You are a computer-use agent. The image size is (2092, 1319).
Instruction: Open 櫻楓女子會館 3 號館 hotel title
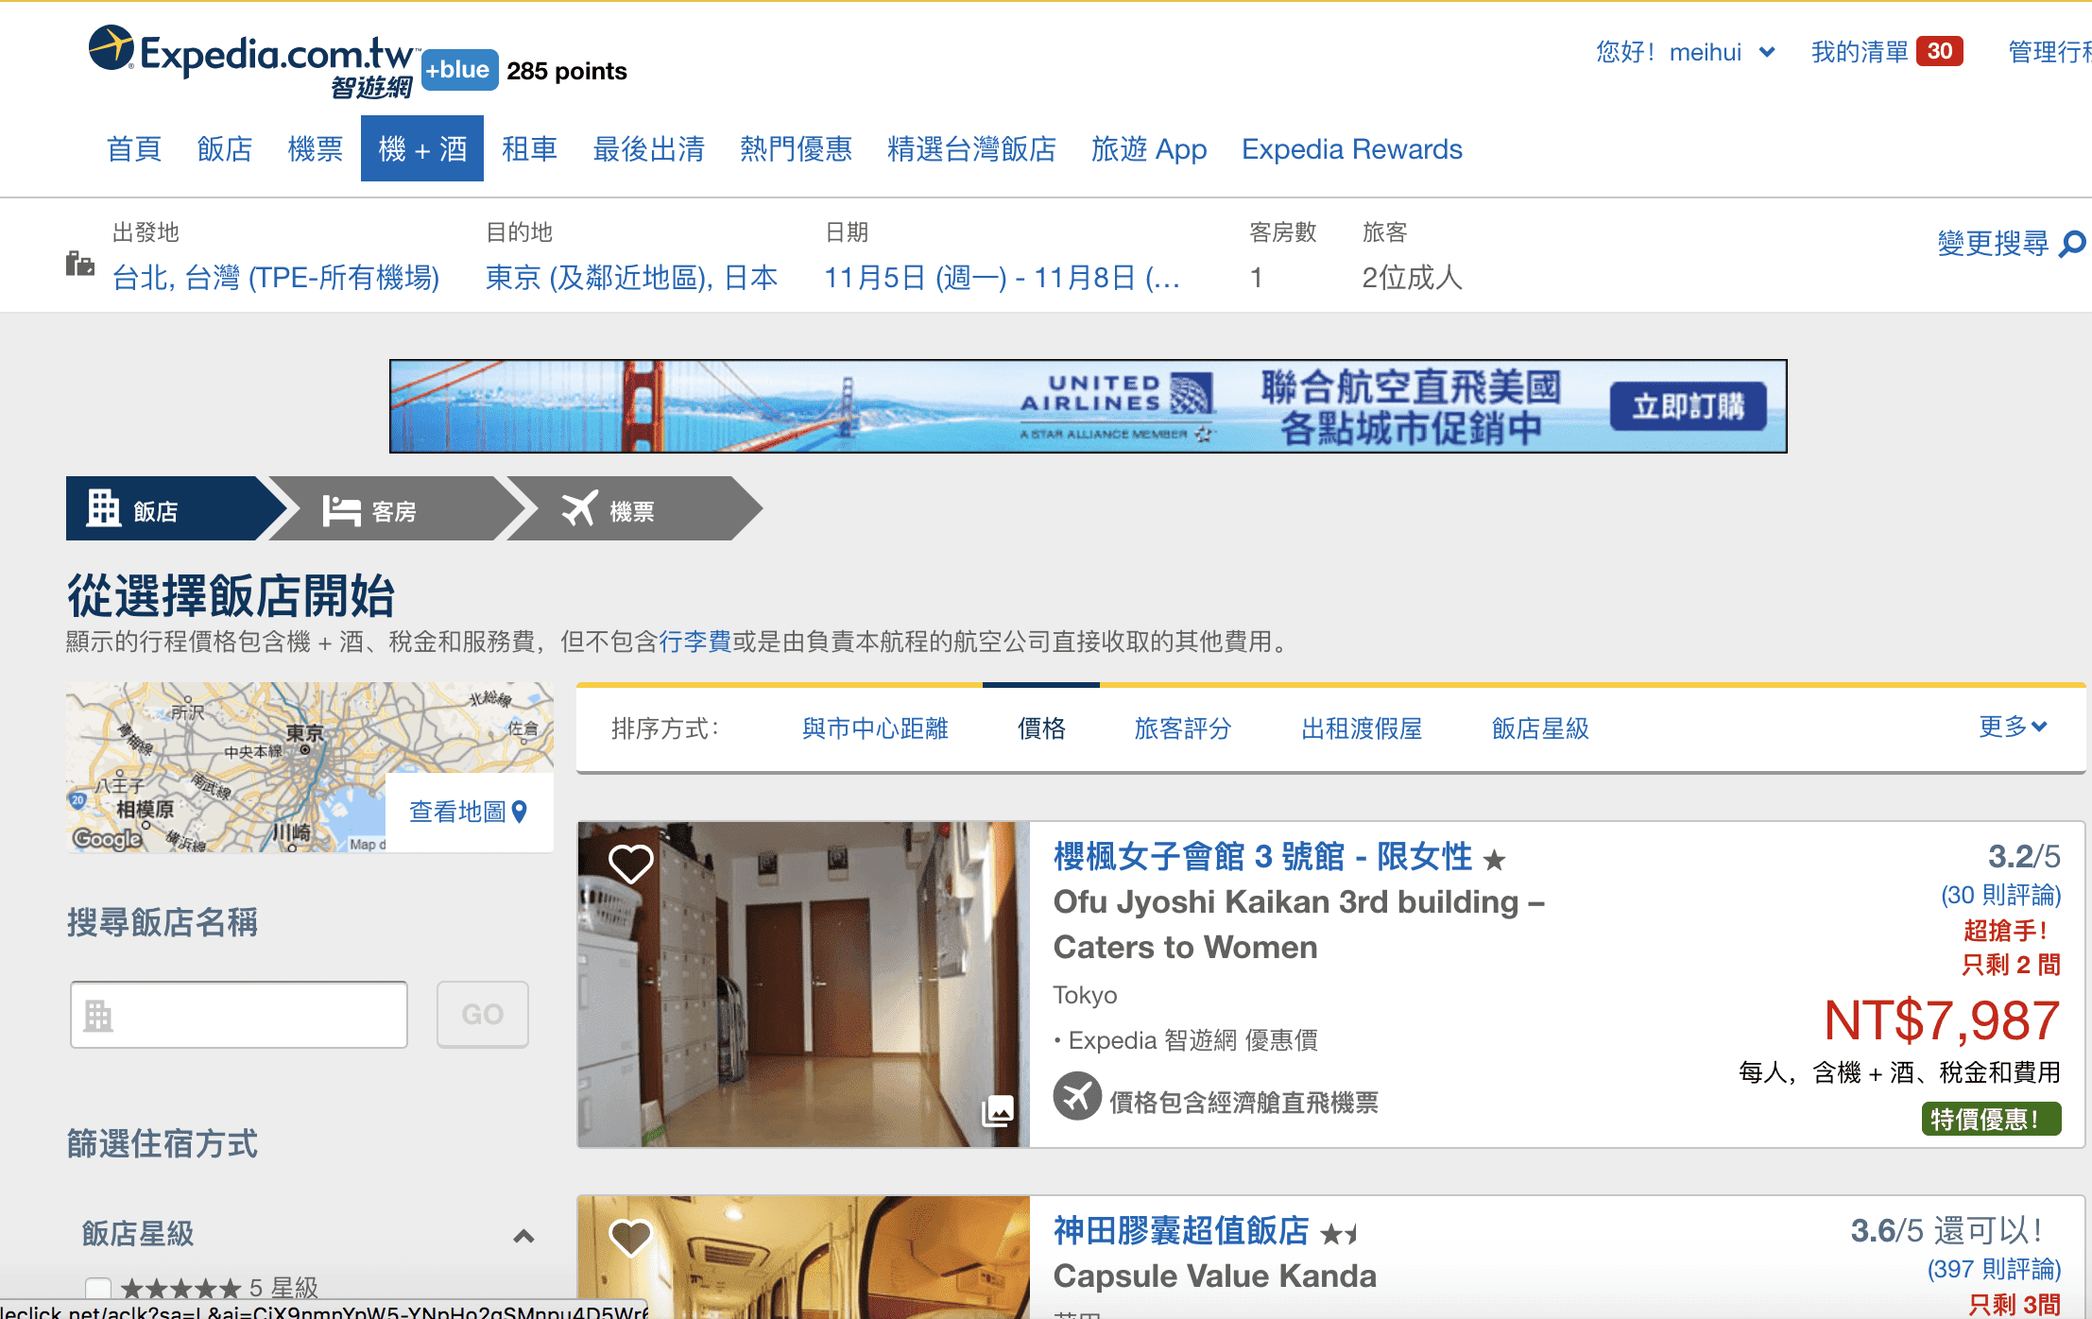pyautogui.click(x=1262, y=857)
